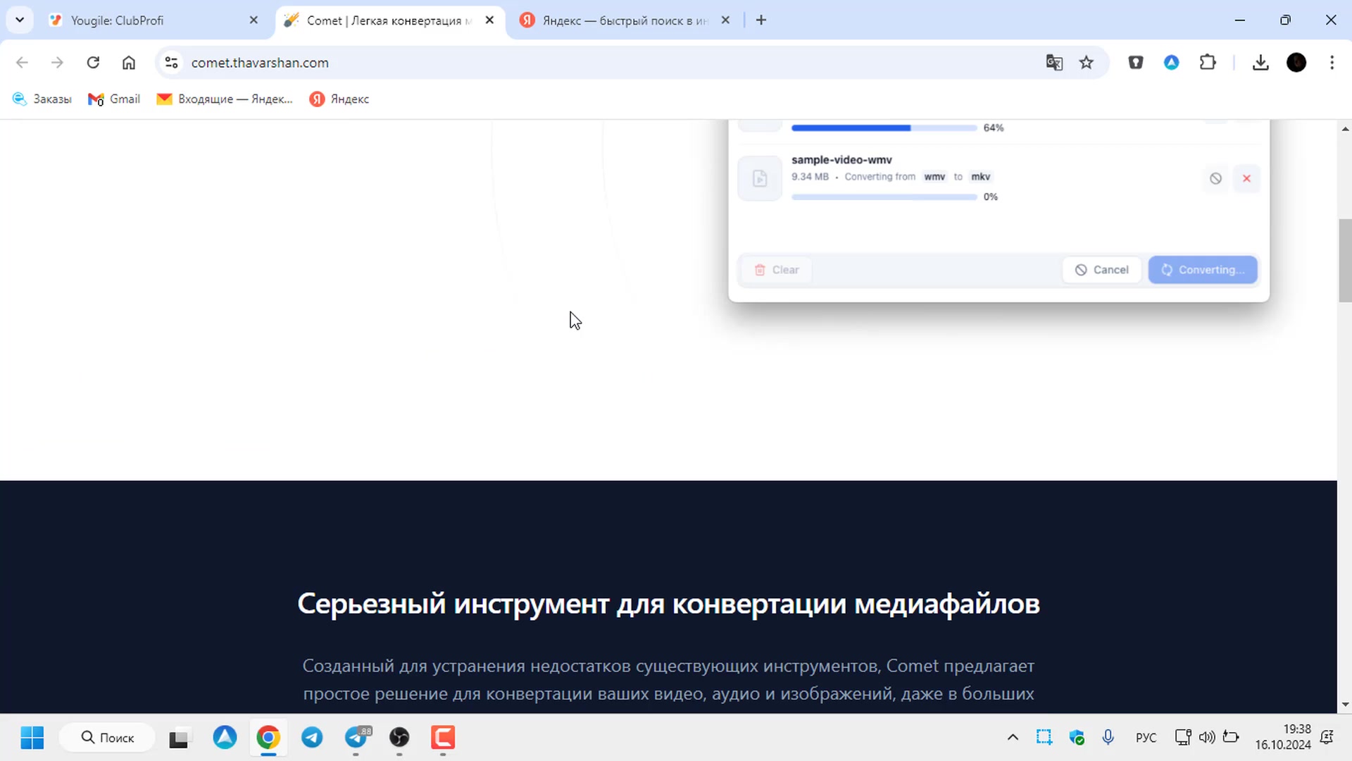Click the sample-video-wmv progress bar
1352x761 pixels.
click(883, 197)
